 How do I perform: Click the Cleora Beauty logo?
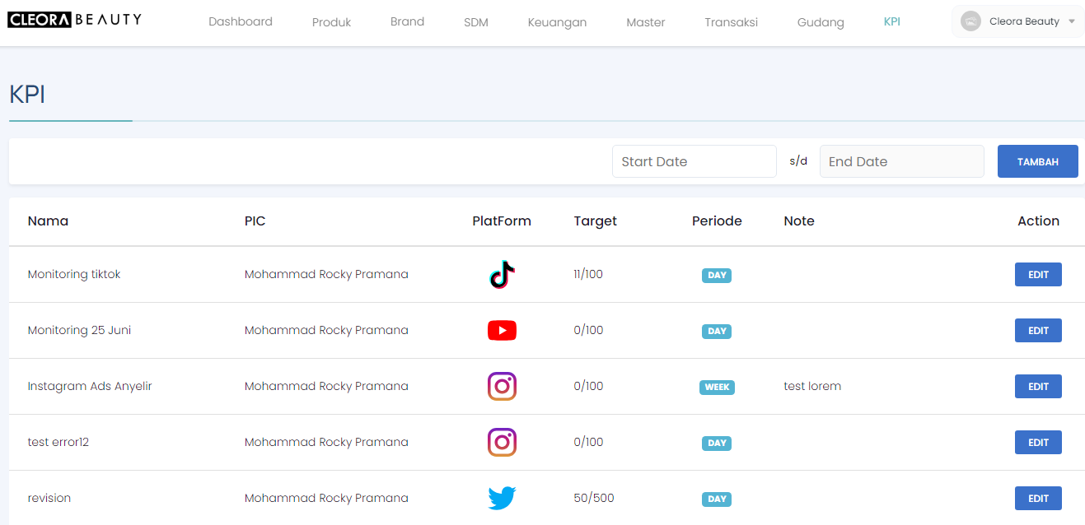[75, 20]
